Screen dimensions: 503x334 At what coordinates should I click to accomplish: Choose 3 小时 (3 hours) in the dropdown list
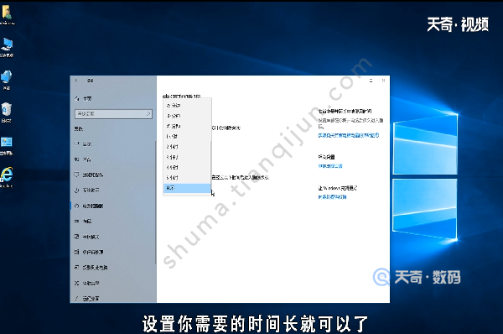tap(187, 157)
